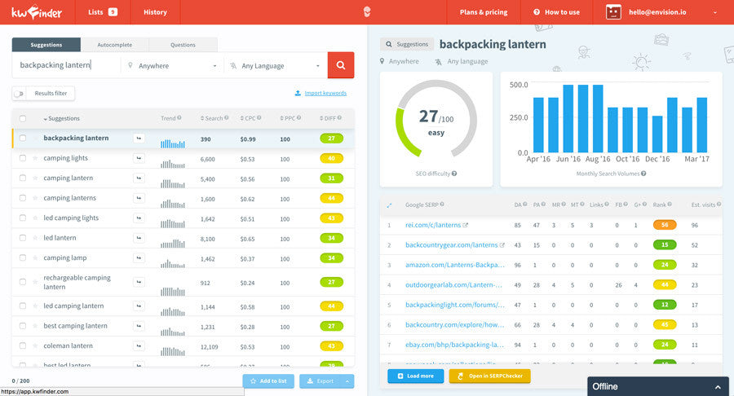This screenshot has height=396, width=734.
Task: Check the led camping lantern checkbox
Action: point(23,306)
